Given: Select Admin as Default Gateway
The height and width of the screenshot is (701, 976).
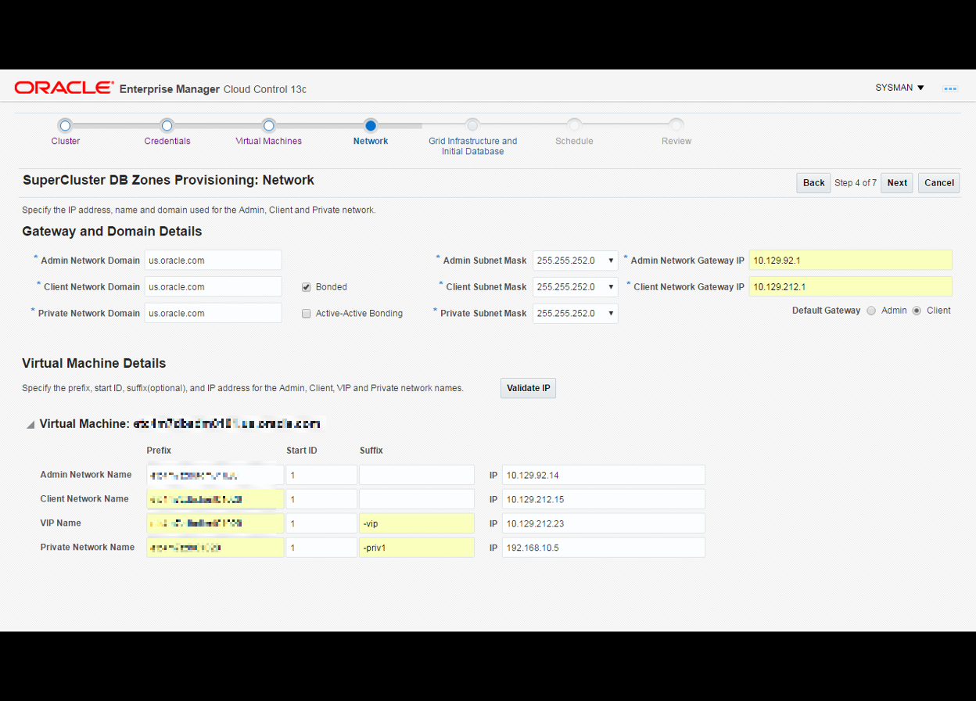Looking at the screenshot, I should coord(871,311).
